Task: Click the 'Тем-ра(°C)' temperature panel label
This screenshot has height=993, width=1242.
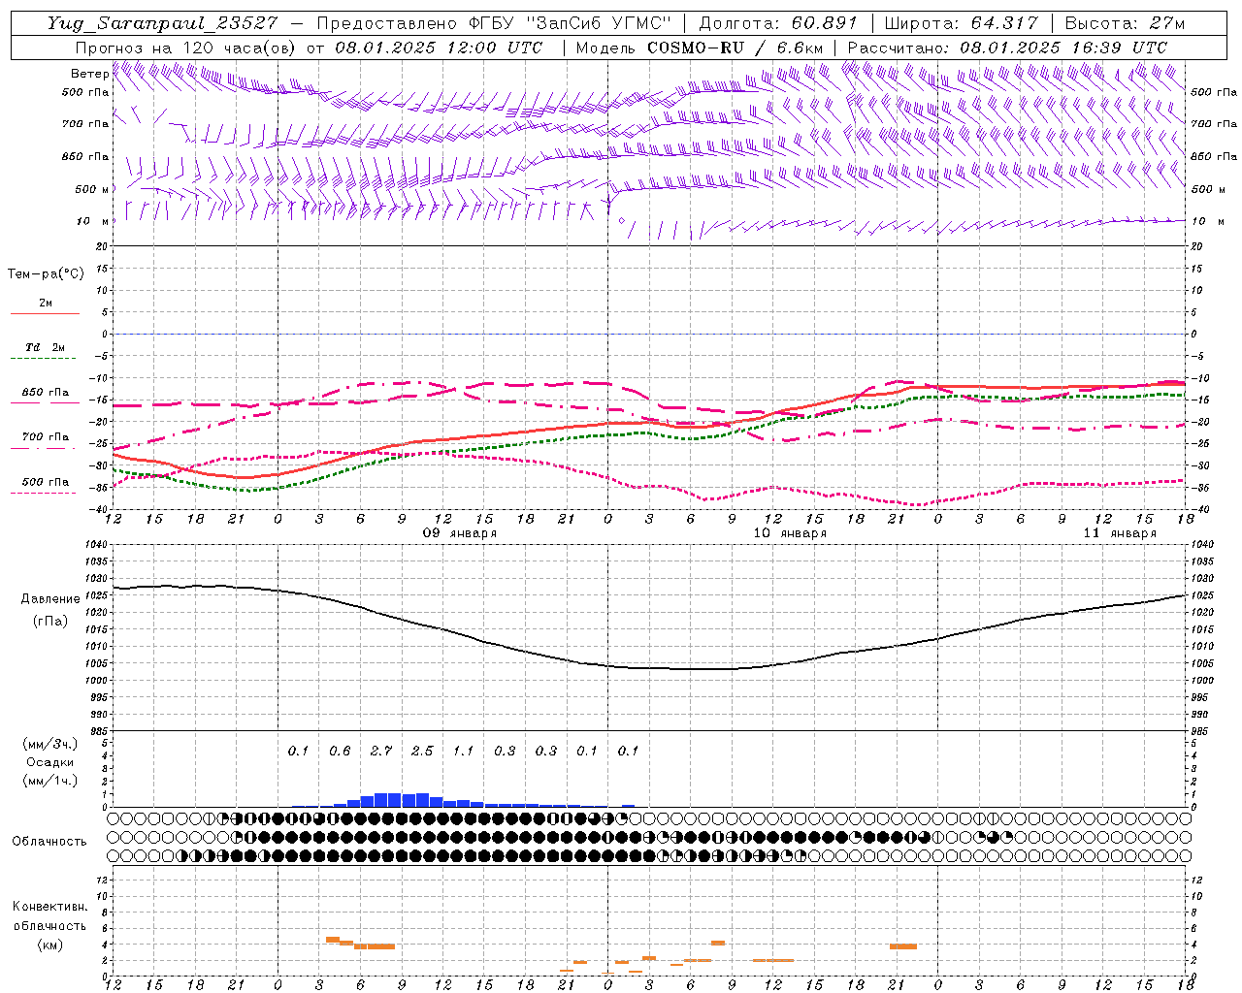Action: click(x=46, y=274)
